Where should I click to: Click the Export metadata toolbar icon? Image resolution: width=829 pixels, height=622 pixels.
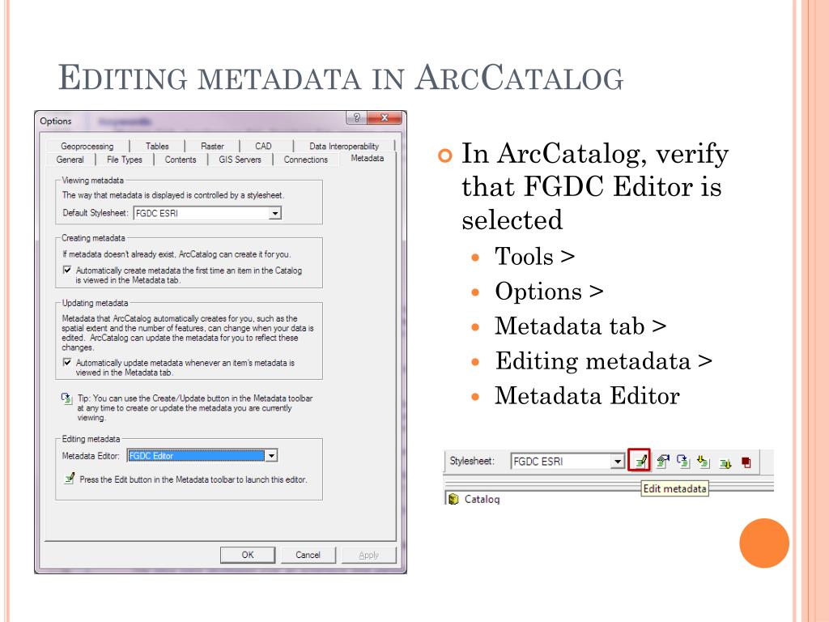pyautogui.click(x=725, y=463)
